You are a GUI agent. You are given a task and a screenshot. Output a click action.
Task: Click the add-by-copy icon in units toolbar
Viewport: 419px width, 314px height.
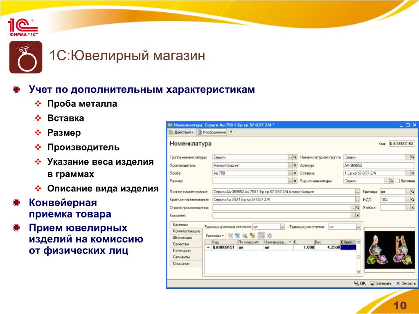(x=237, y=235)
